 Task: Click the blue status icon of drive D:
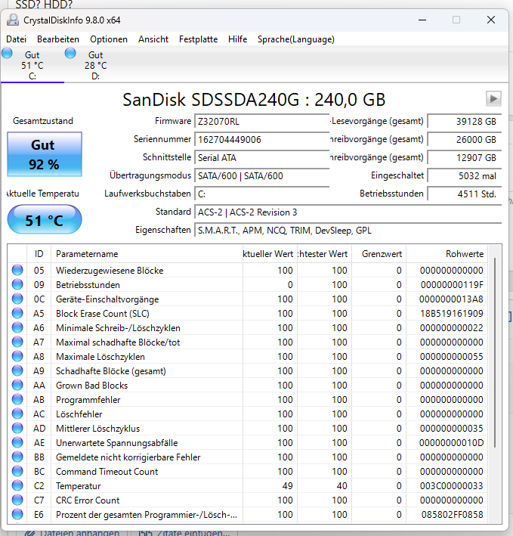pos(70,54)
